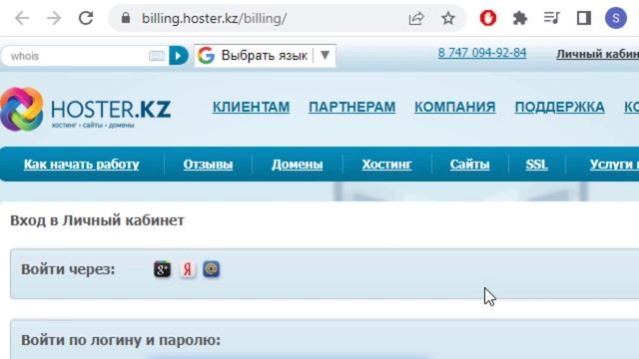
Task: Open the Сайты section
Action: [470, 165]
